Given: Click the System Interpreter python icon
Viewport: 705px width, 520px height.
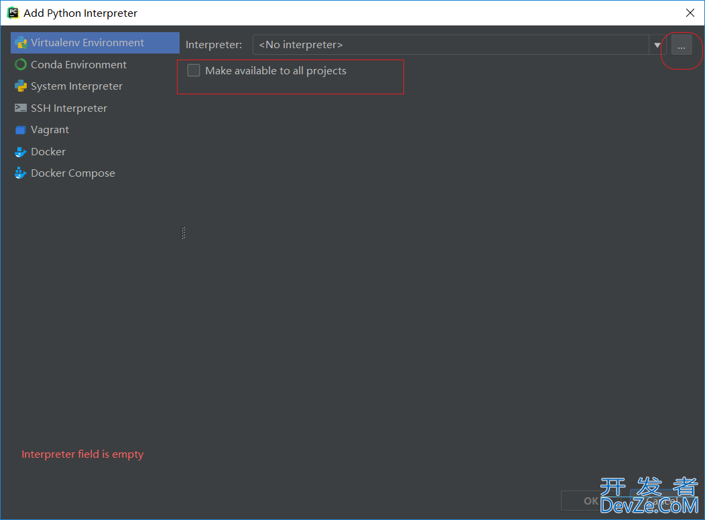Looking at the screenshot, I should (21, 86).
